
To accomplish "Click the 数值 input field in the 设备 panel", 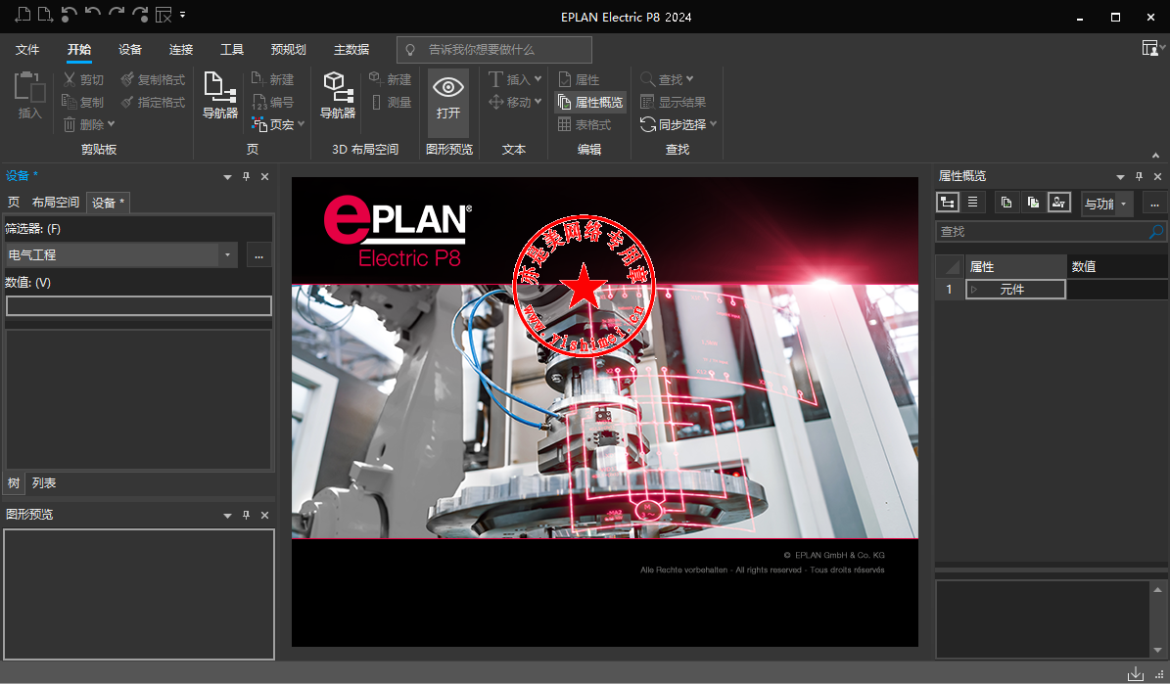I will (139, 306).
